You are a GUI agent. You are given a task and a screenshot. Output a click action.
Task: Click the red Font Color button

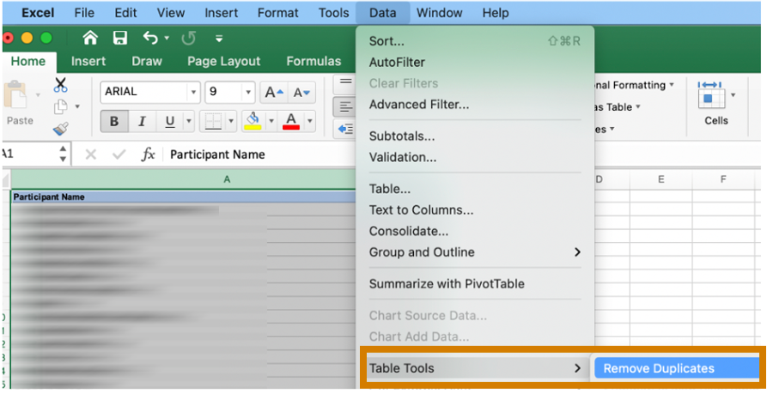291,121
